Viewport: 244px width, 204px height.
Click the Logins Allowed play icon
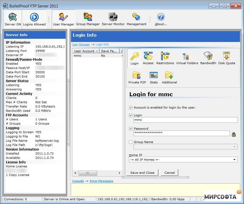[34, 17]
